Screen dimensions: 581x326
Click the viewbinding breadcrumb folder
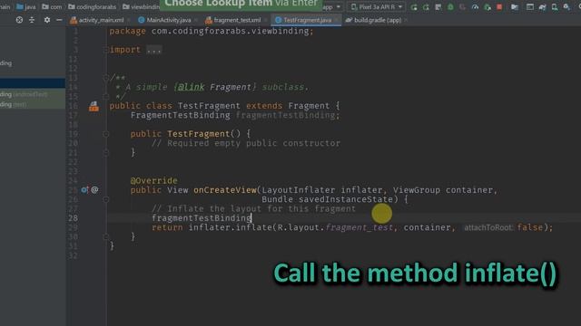click(142, 6)
